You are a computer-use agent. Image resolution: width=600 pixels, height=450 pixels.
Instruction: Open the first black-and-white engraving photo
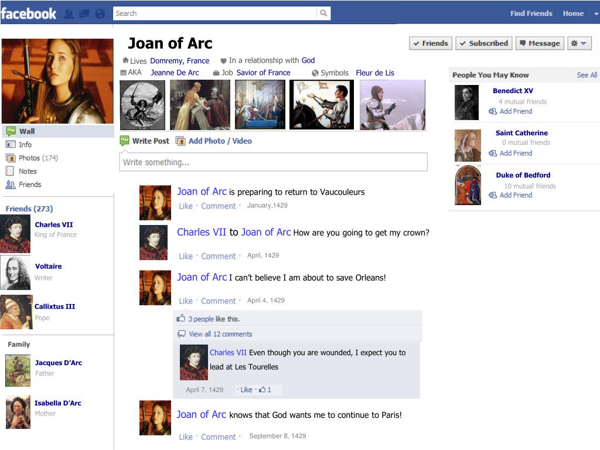tap(142, 105)
